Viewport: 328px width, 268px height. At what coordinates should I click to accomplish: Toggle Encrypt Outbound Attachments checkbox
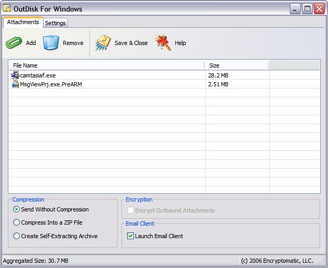tap(130, 210)
